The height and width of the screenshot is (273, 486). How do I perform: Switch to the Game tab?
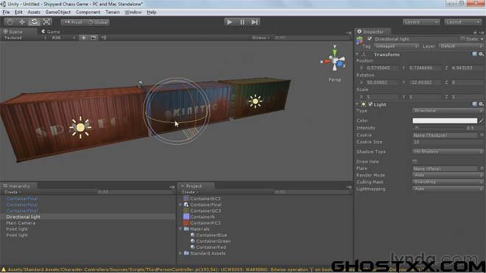point(51,32)
